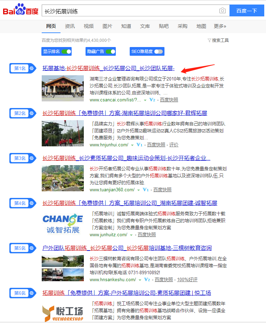Switch to the 采购 tab
266x323 pixels.
tap(183, 26)
